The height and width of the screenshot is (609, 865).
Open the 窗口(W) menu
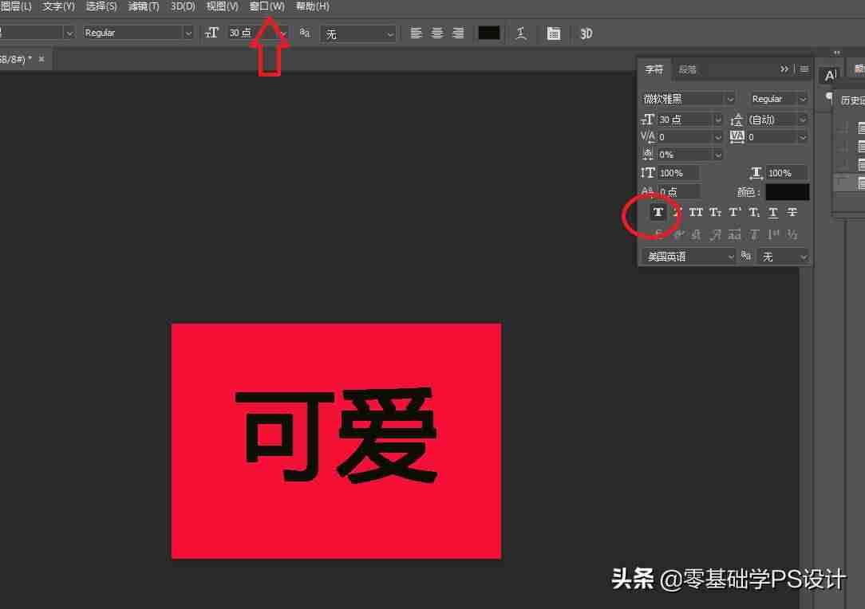click(x=267, y=6)
